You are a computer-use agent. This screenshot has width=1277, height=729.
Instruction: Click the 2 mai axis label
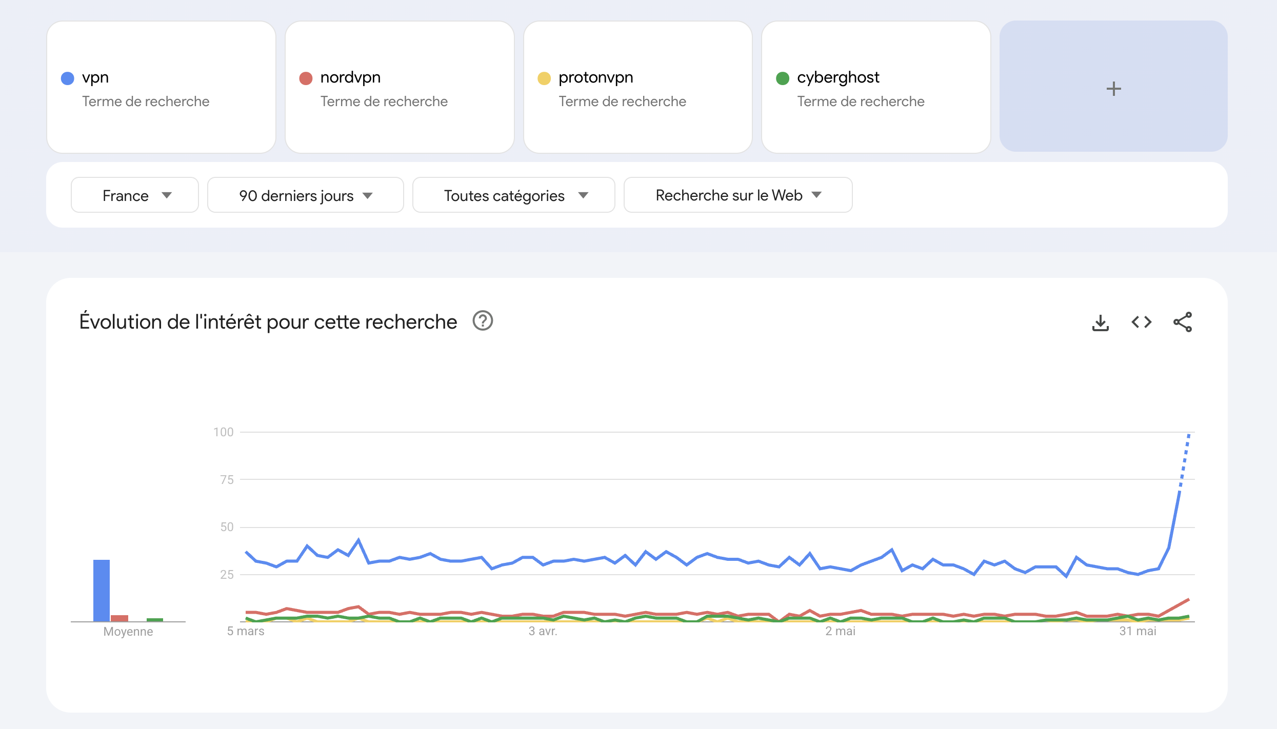(x=841, y=631)
